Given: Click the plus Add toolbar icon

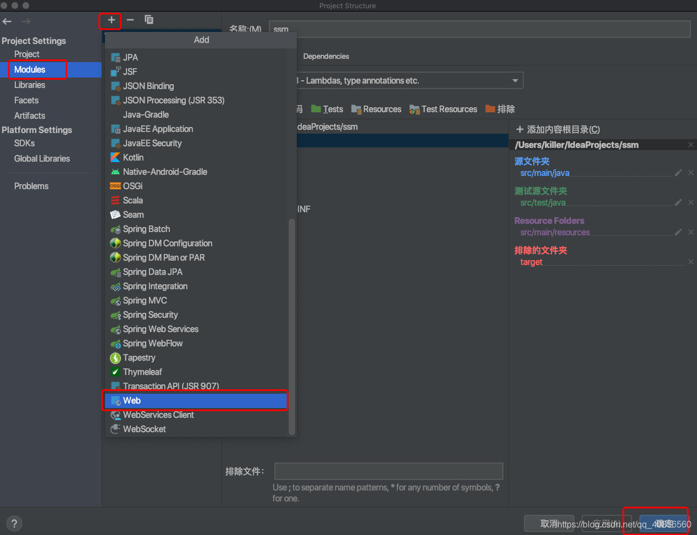Looking at the screenshot, I should point(111,20).
